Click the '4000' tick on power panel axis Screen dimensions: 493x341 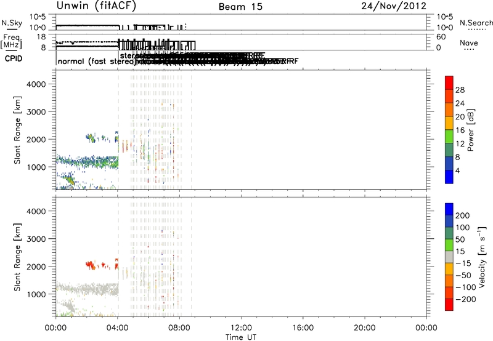[x=36, y=84]
